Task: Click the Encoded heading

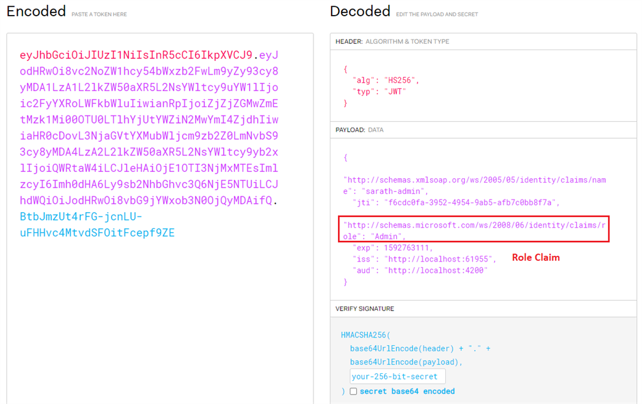Action: (x=36, y=11)
